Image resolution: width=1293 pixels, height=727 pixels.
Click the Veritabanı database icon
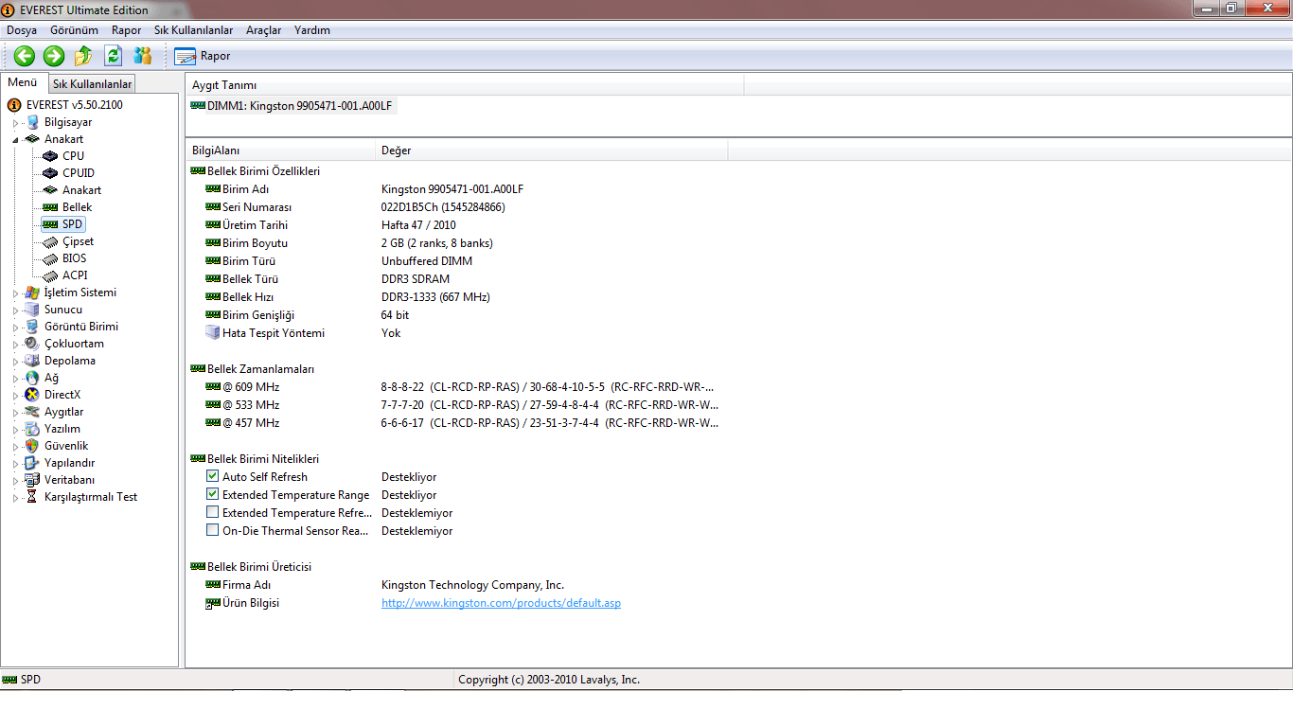click(32, 480)
